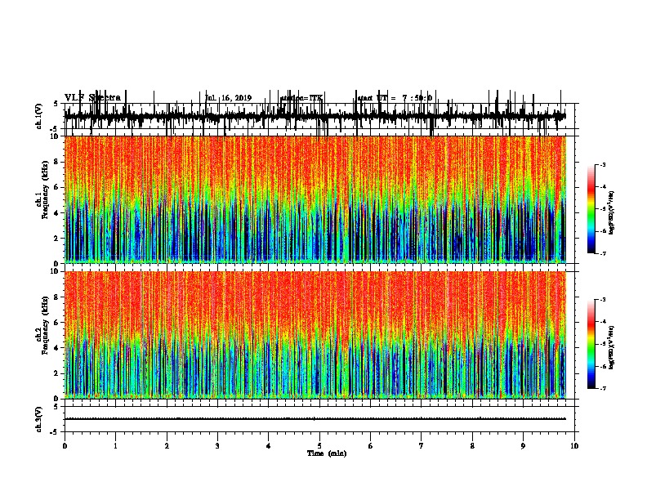Click the "VLF Spectra" title text
Screen dimensions: 647x500
[92, 98]
